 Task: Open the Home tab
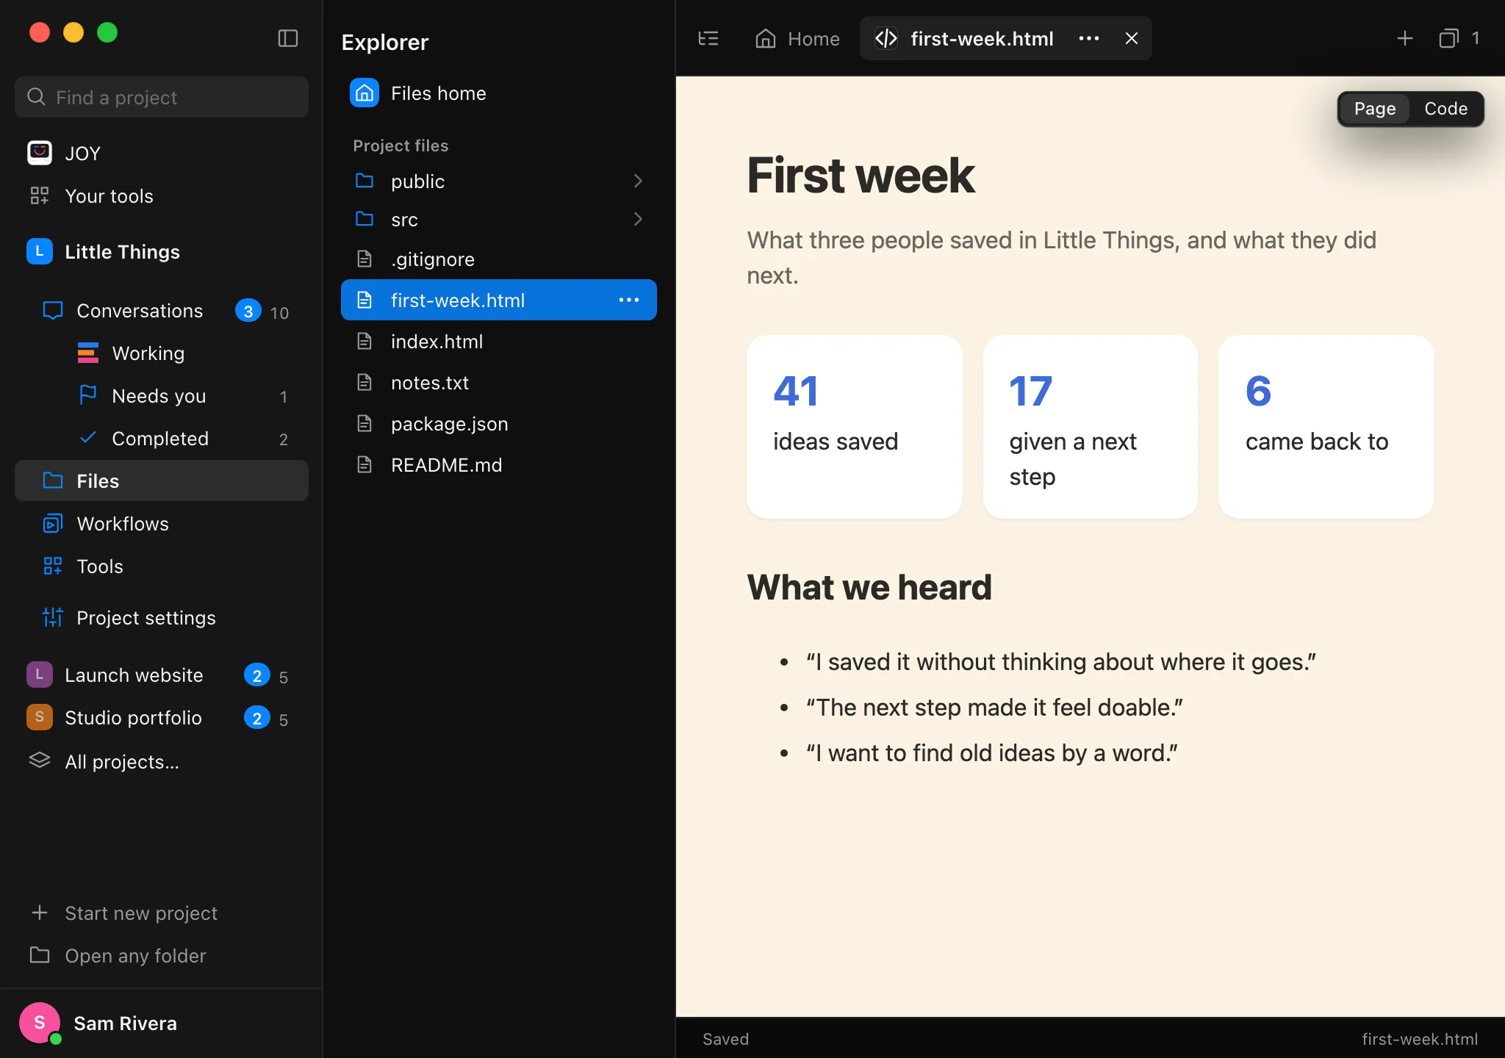click(797, 38)
